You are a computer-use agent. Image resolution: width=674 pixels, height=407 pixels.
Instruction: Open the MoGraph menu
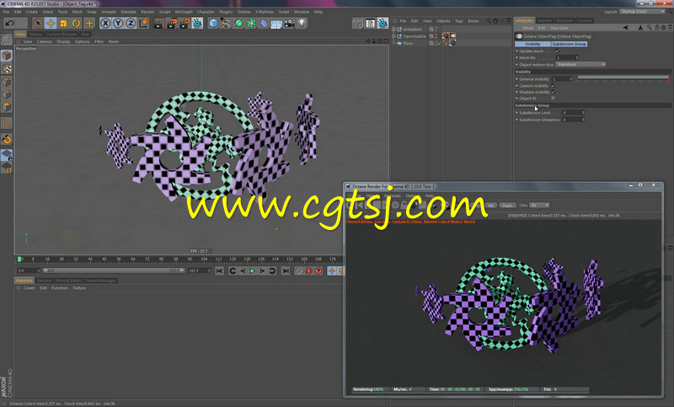coord(184,12)
